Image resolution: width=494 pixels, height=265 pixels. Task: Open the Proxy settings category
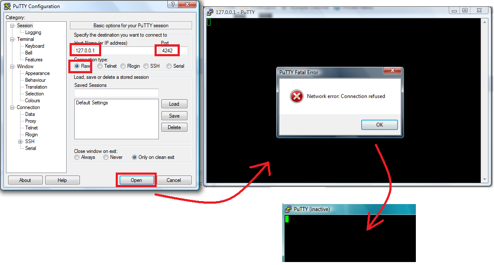31,121
